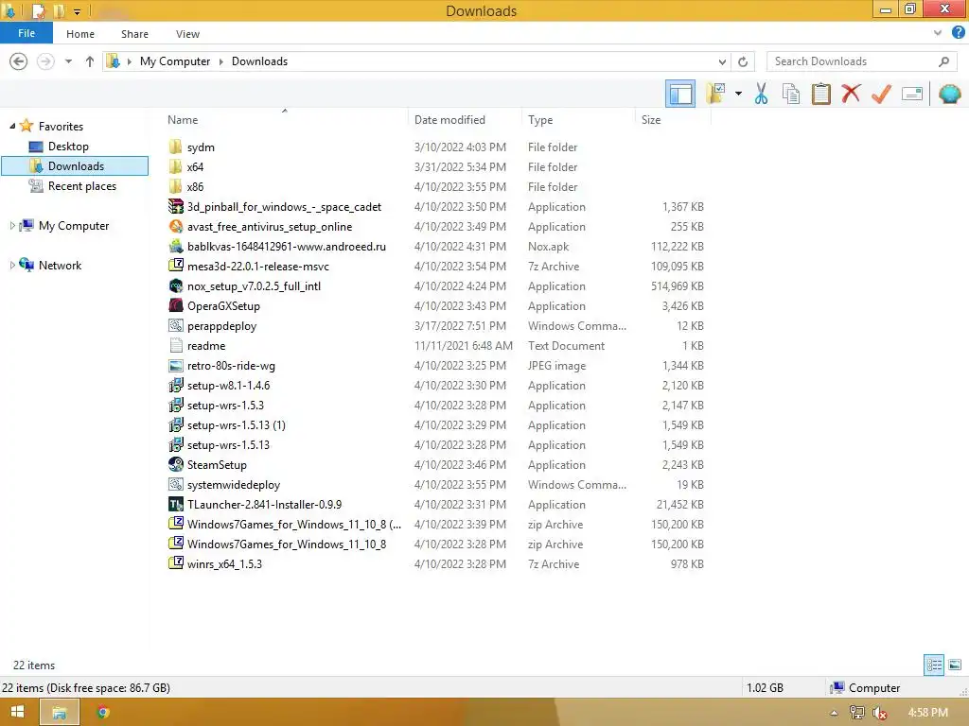Select the retro-80s-ride-wg JPEG image icon

click(176, 366)
